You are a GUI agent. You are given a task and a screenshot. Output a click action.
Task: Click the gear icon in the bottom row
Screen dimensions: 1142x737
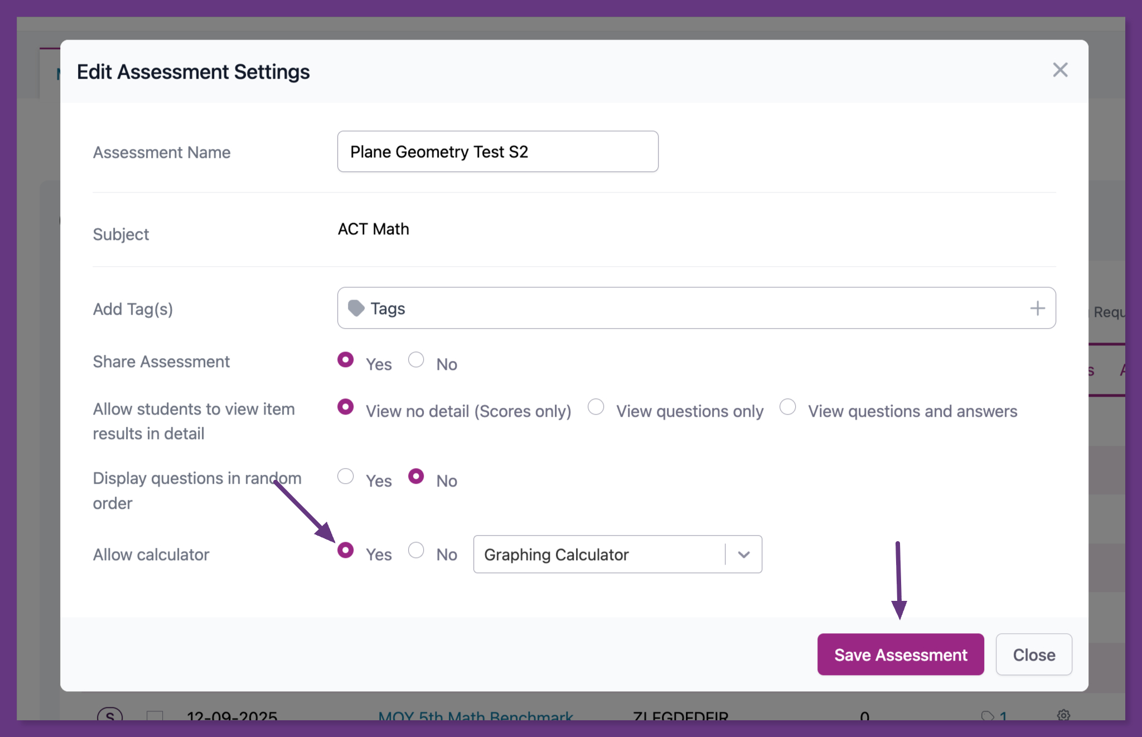point(1063,715)
